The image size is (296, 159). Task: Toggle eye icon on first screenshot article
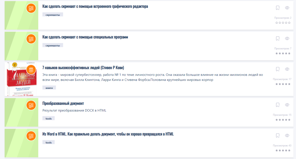(x=287, y=8)
